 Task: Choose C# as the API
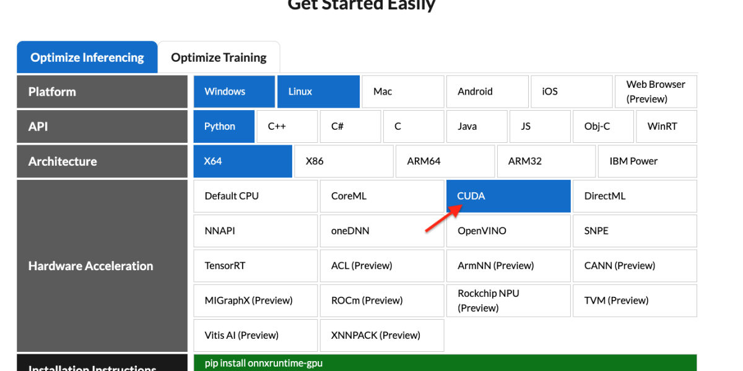(350, 126)
